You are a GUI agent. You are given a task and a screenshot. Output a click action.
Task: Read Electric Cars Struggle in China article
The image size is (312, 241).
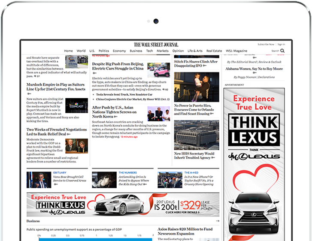118,66
